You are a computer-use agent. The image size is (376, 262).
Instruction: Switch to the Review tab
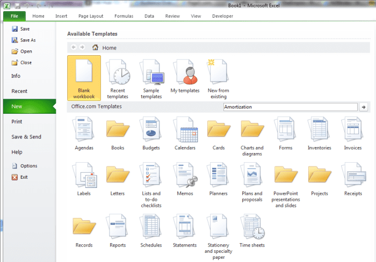click(172, 16)
